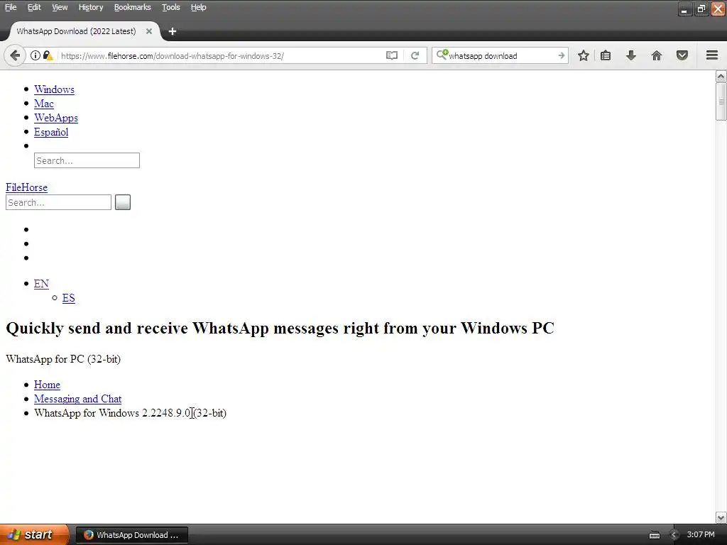Open the Tools menu
Image resolution: width=727 pixels, height=545 pixels.
point(170,7)
